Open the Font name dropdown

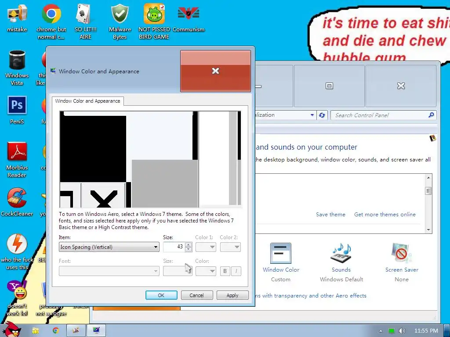109,271
